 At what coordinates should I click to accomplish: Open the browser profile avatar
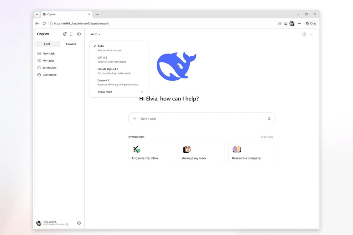(292, 23)
